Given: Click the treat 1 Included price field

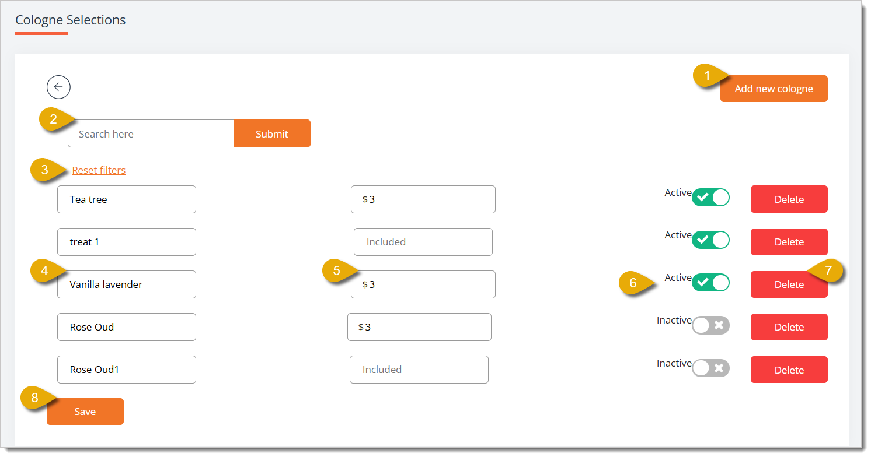Looking at the screenshot, I should [423, 242].
